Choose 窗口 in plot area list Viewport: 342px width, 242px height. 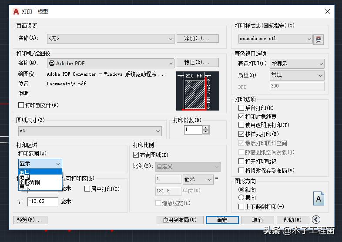(x=40, y=172)
